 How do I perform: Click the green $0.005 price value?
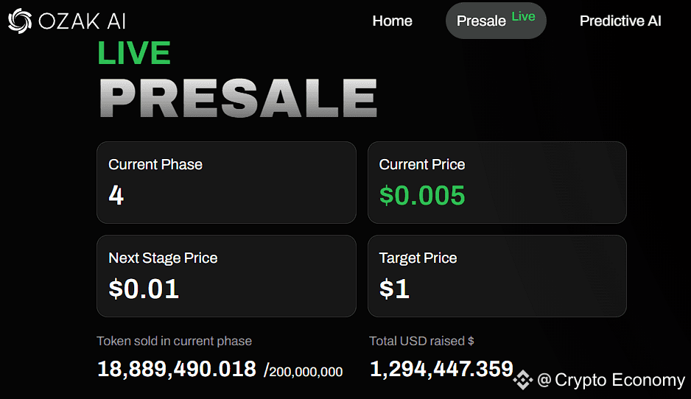[422, 195]
